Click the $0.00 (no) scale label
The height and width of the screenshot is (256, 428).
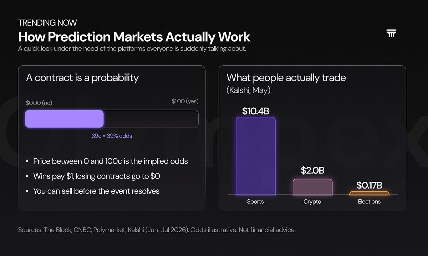click(x=39, y=103)
